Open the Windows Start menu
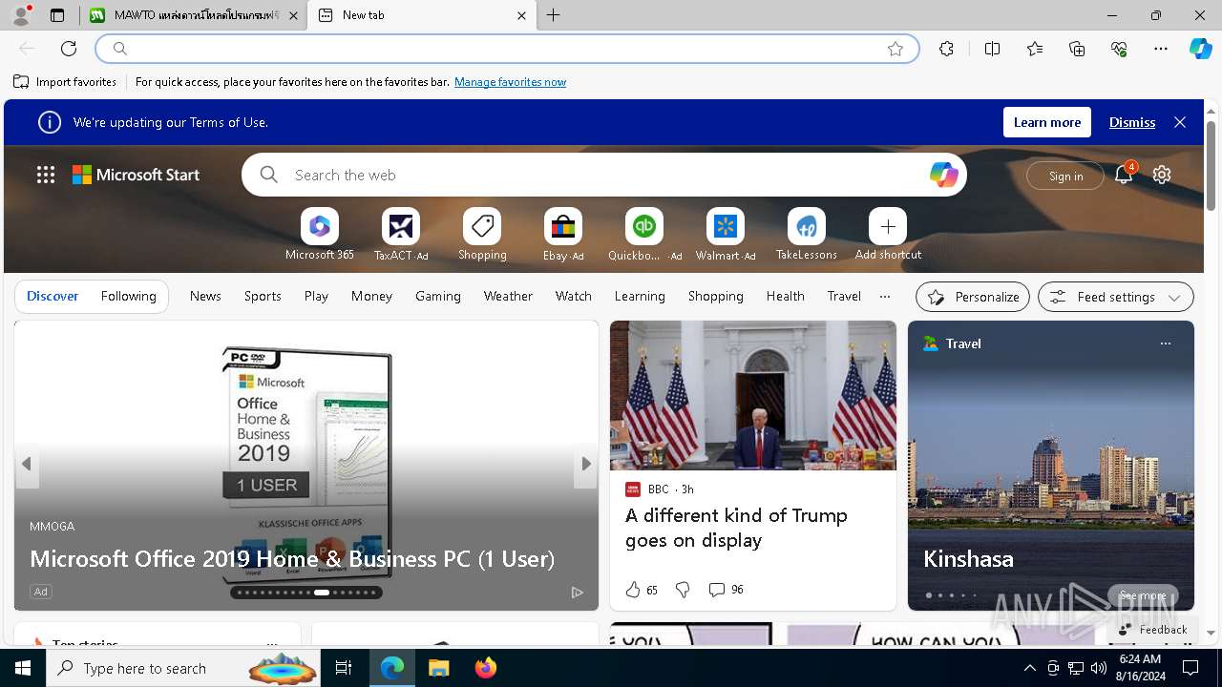This screenshot has height=687, width=1222. pos(23,668)
